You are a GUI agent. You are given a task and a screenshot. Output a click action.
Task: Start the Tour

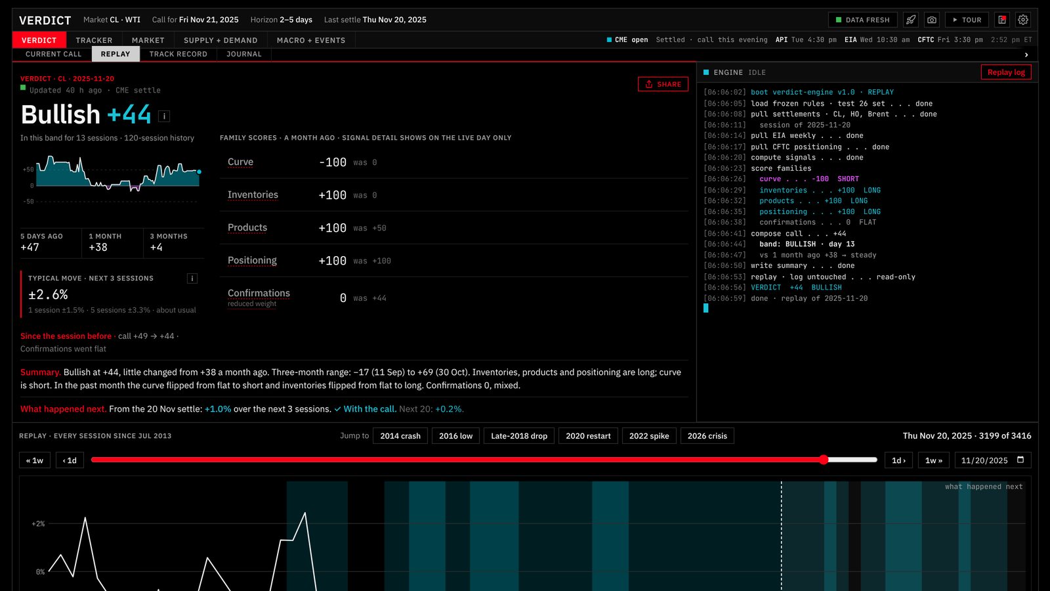[x=967, y=20]
